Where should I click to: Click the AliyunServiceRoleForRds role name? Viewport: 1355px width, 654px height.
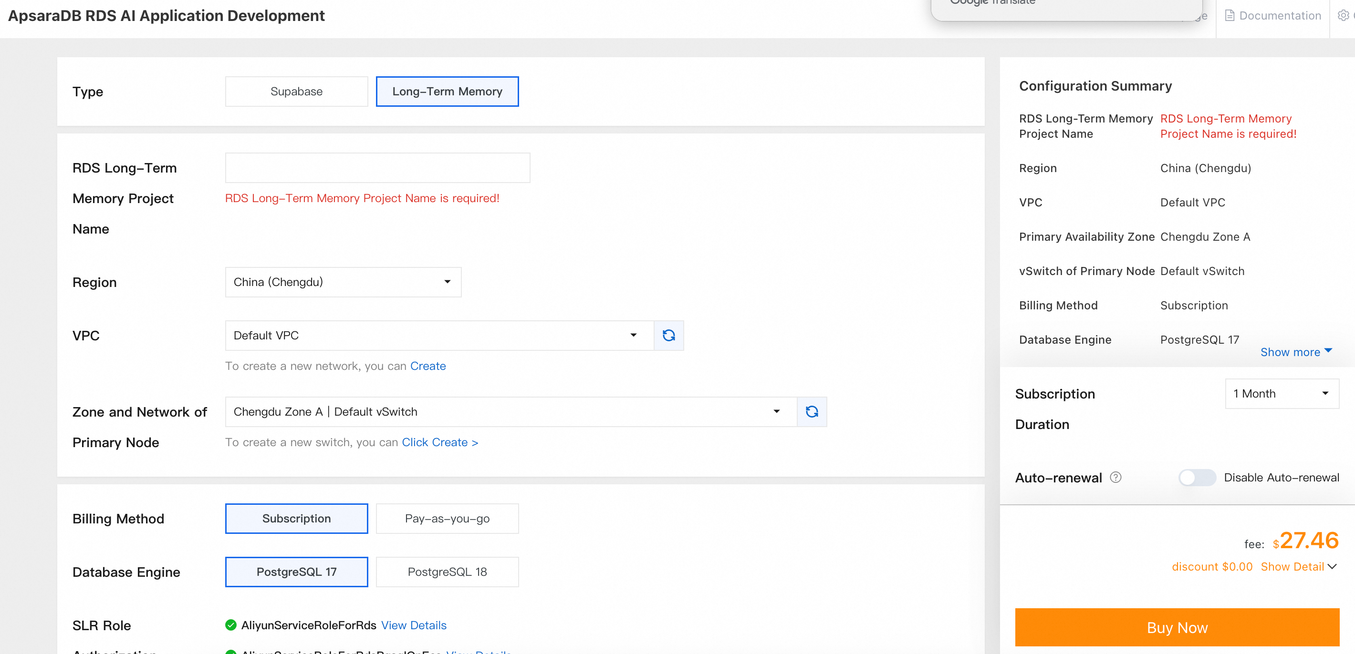coord(308,625)
